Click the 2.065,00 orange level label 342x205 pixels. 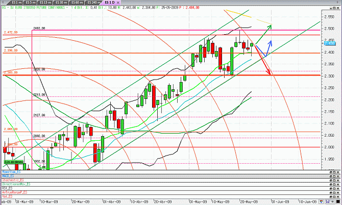click(x=11, y=129)
